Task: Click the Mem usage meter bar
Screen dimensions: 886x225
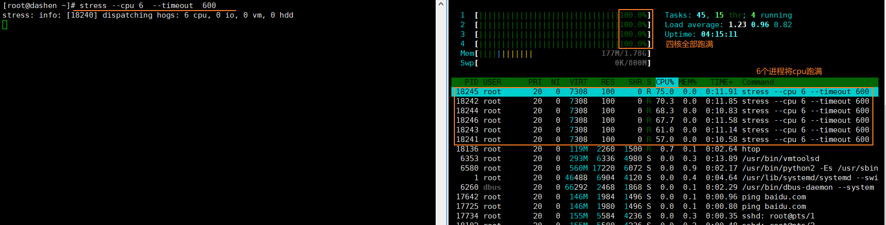Action: click(555, 53)
